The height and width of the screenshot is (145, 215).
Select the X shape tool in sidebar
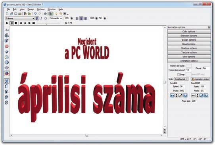click(7, 81)
